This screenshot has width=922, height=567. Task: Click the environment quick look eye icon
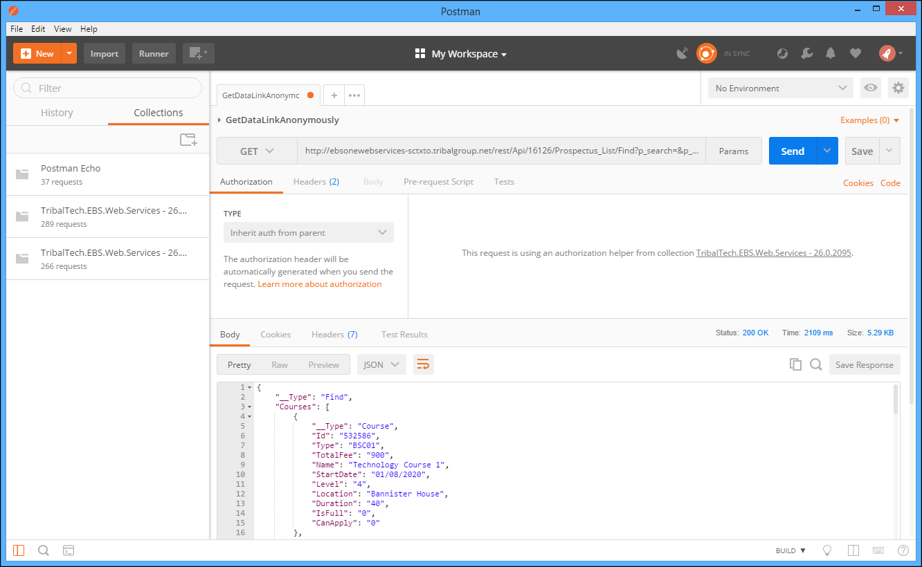[x=871, y=88]
